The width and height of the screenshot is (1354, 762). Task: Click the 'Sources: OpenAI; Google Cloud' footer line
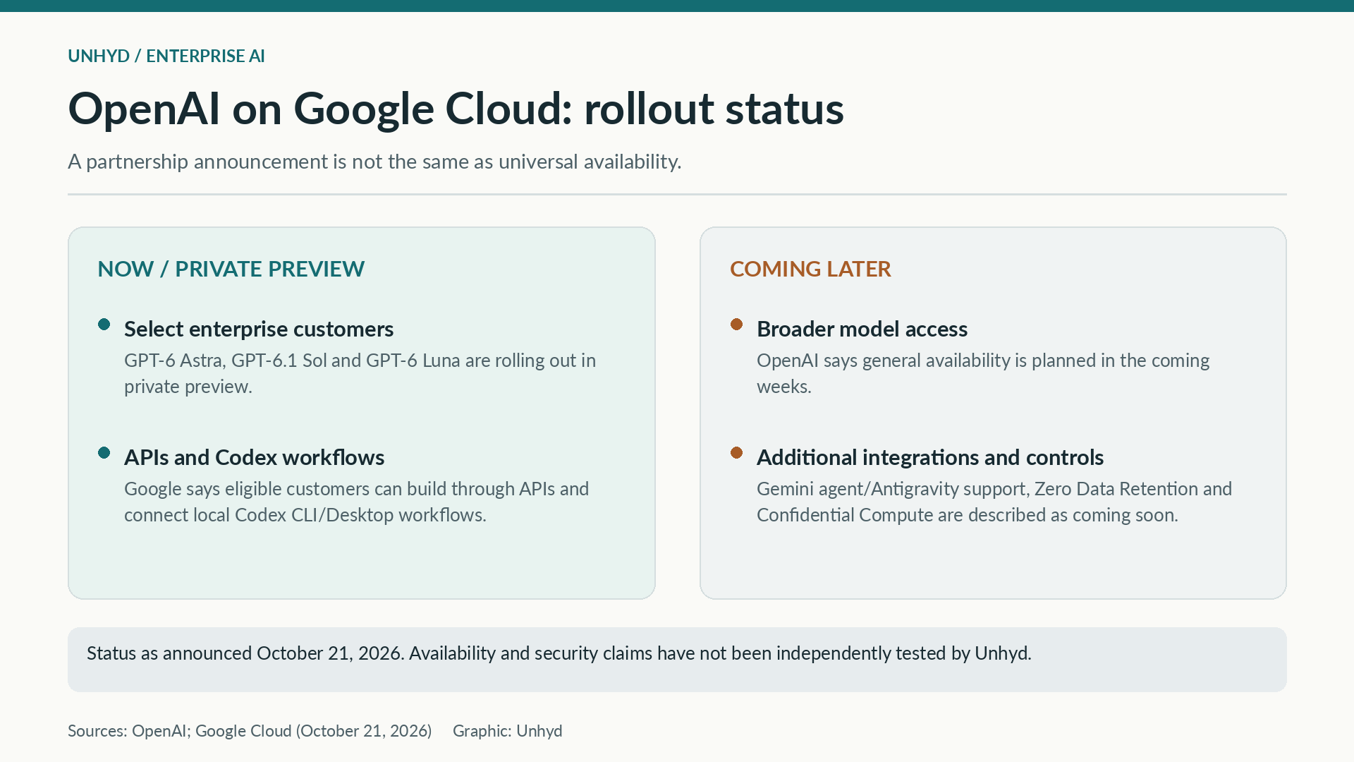click(250, 731)
